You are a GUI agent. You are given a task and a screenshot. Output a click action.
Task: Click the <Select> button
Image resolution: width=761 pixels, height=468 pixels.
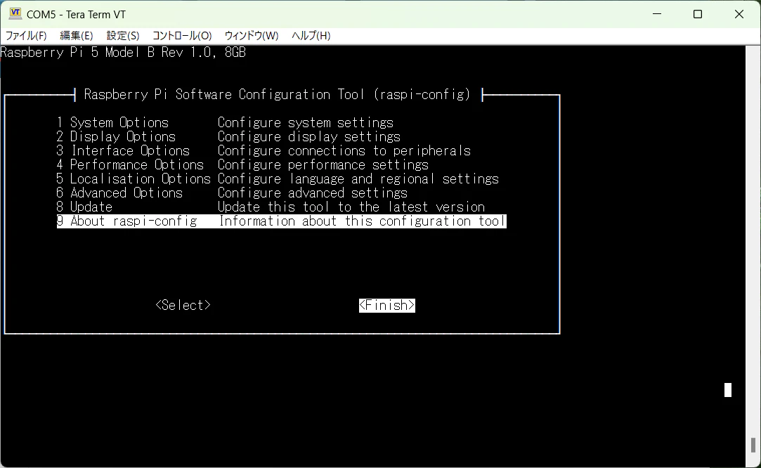[183, 305]
